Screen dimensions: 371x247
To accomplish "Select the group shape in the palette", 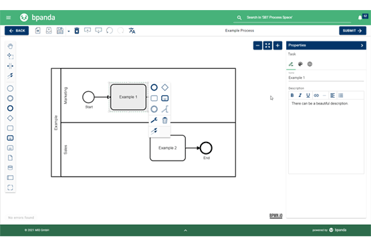I will pos(10,187).
